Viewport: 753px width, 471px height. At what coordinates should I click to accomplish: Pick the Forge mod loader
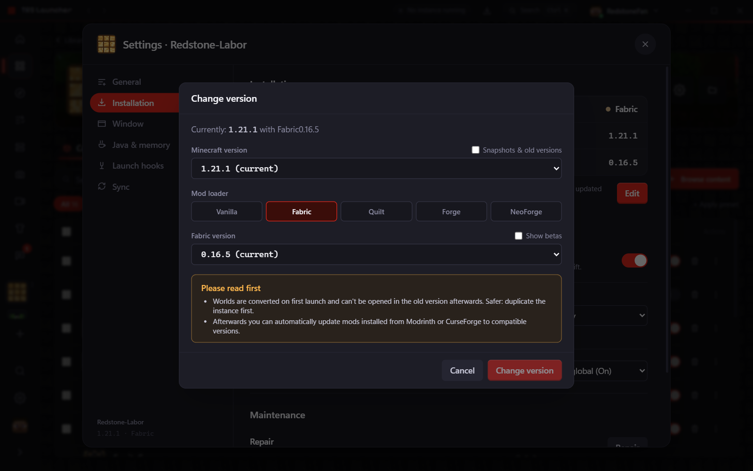click(451, 211)
